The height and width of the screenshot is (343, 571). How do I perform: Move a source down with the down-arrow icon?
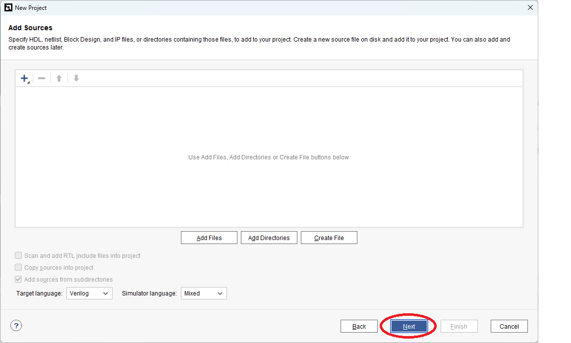point(75,78)
